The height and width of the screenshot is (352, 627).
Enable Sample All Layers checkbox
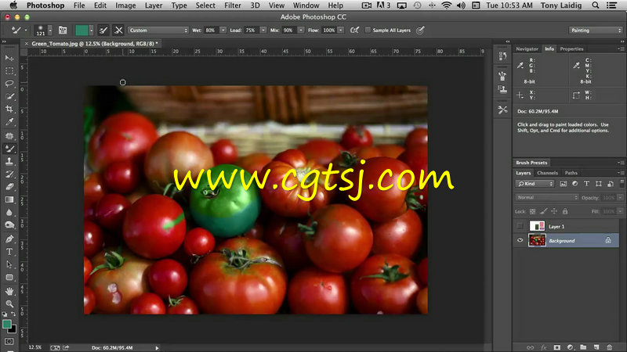coord(368,30)
